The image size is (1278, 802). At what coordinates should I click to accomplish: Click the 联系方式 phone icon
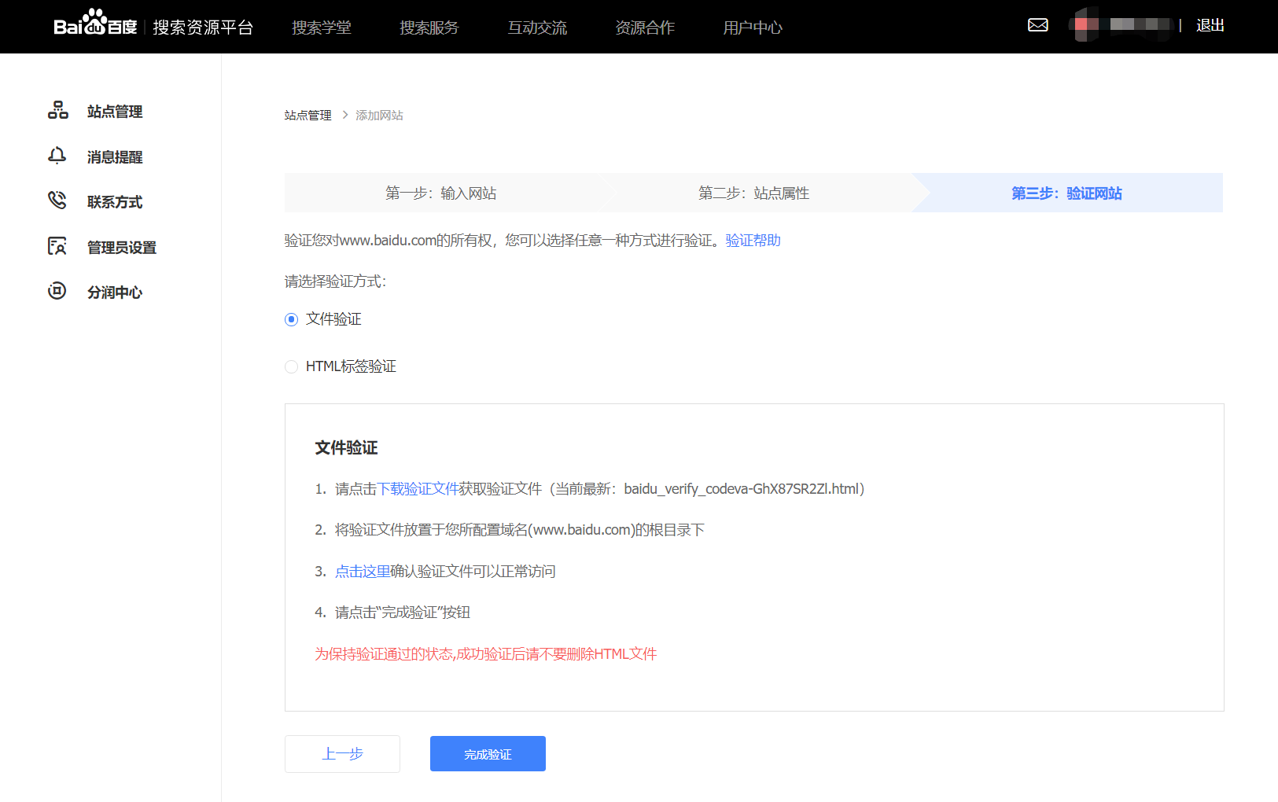point(57,200)
